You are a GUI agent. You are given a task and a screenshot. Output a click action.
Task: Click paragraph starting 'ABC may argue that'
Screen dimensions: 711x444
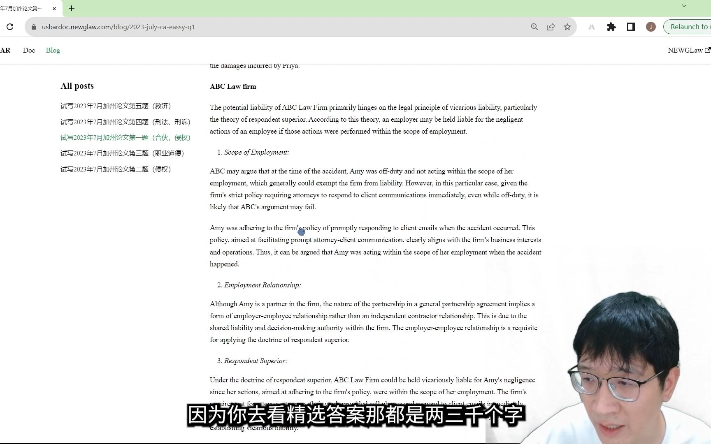[374, 189]
